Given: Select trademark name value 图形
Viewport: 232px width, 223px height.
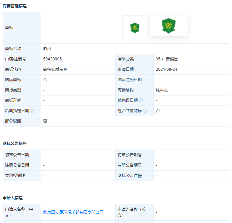Looking at the screenshot, I should (47, 49).
